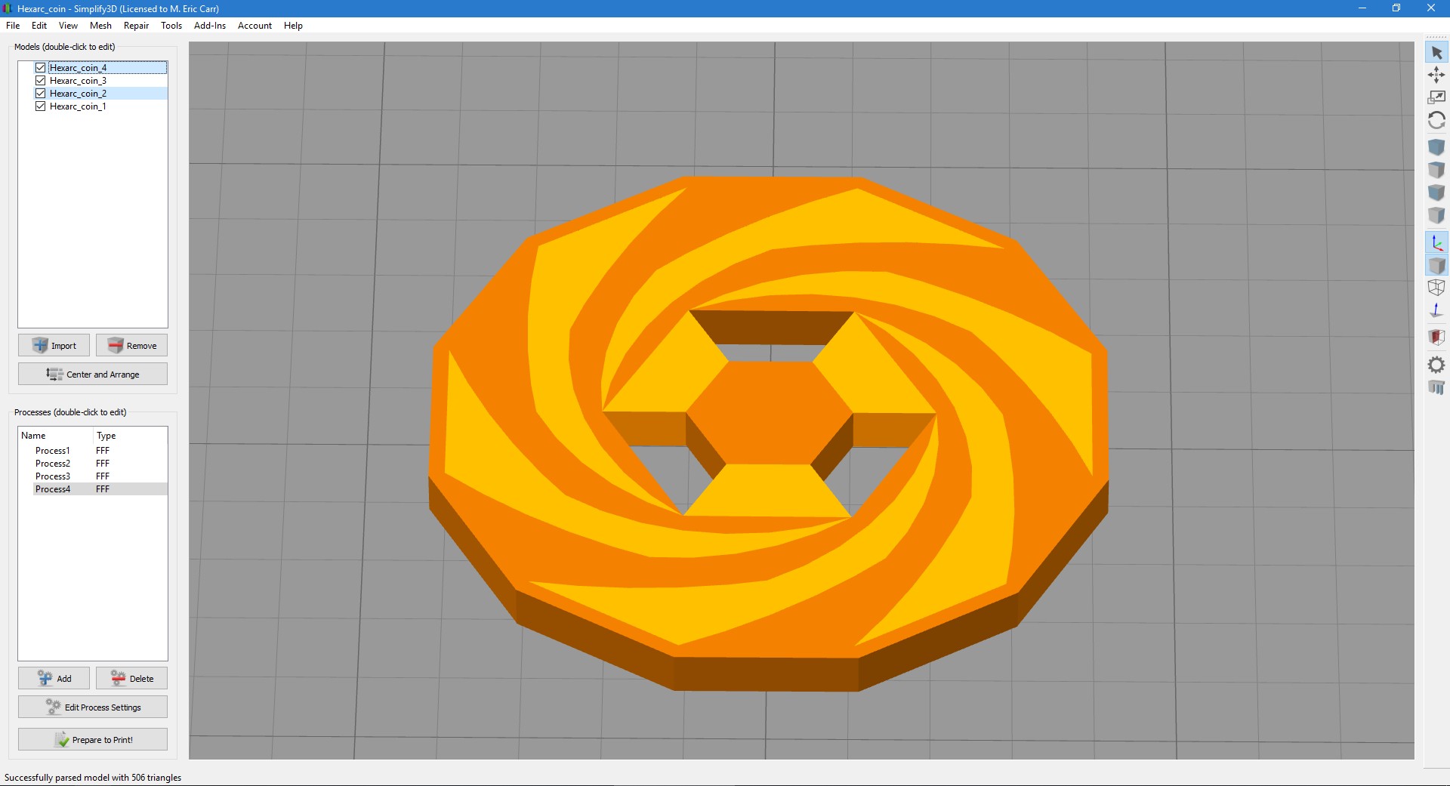Select Process2 in the processes list
1450x786 pixels.
pyautogui.click(x=53, y=464)
